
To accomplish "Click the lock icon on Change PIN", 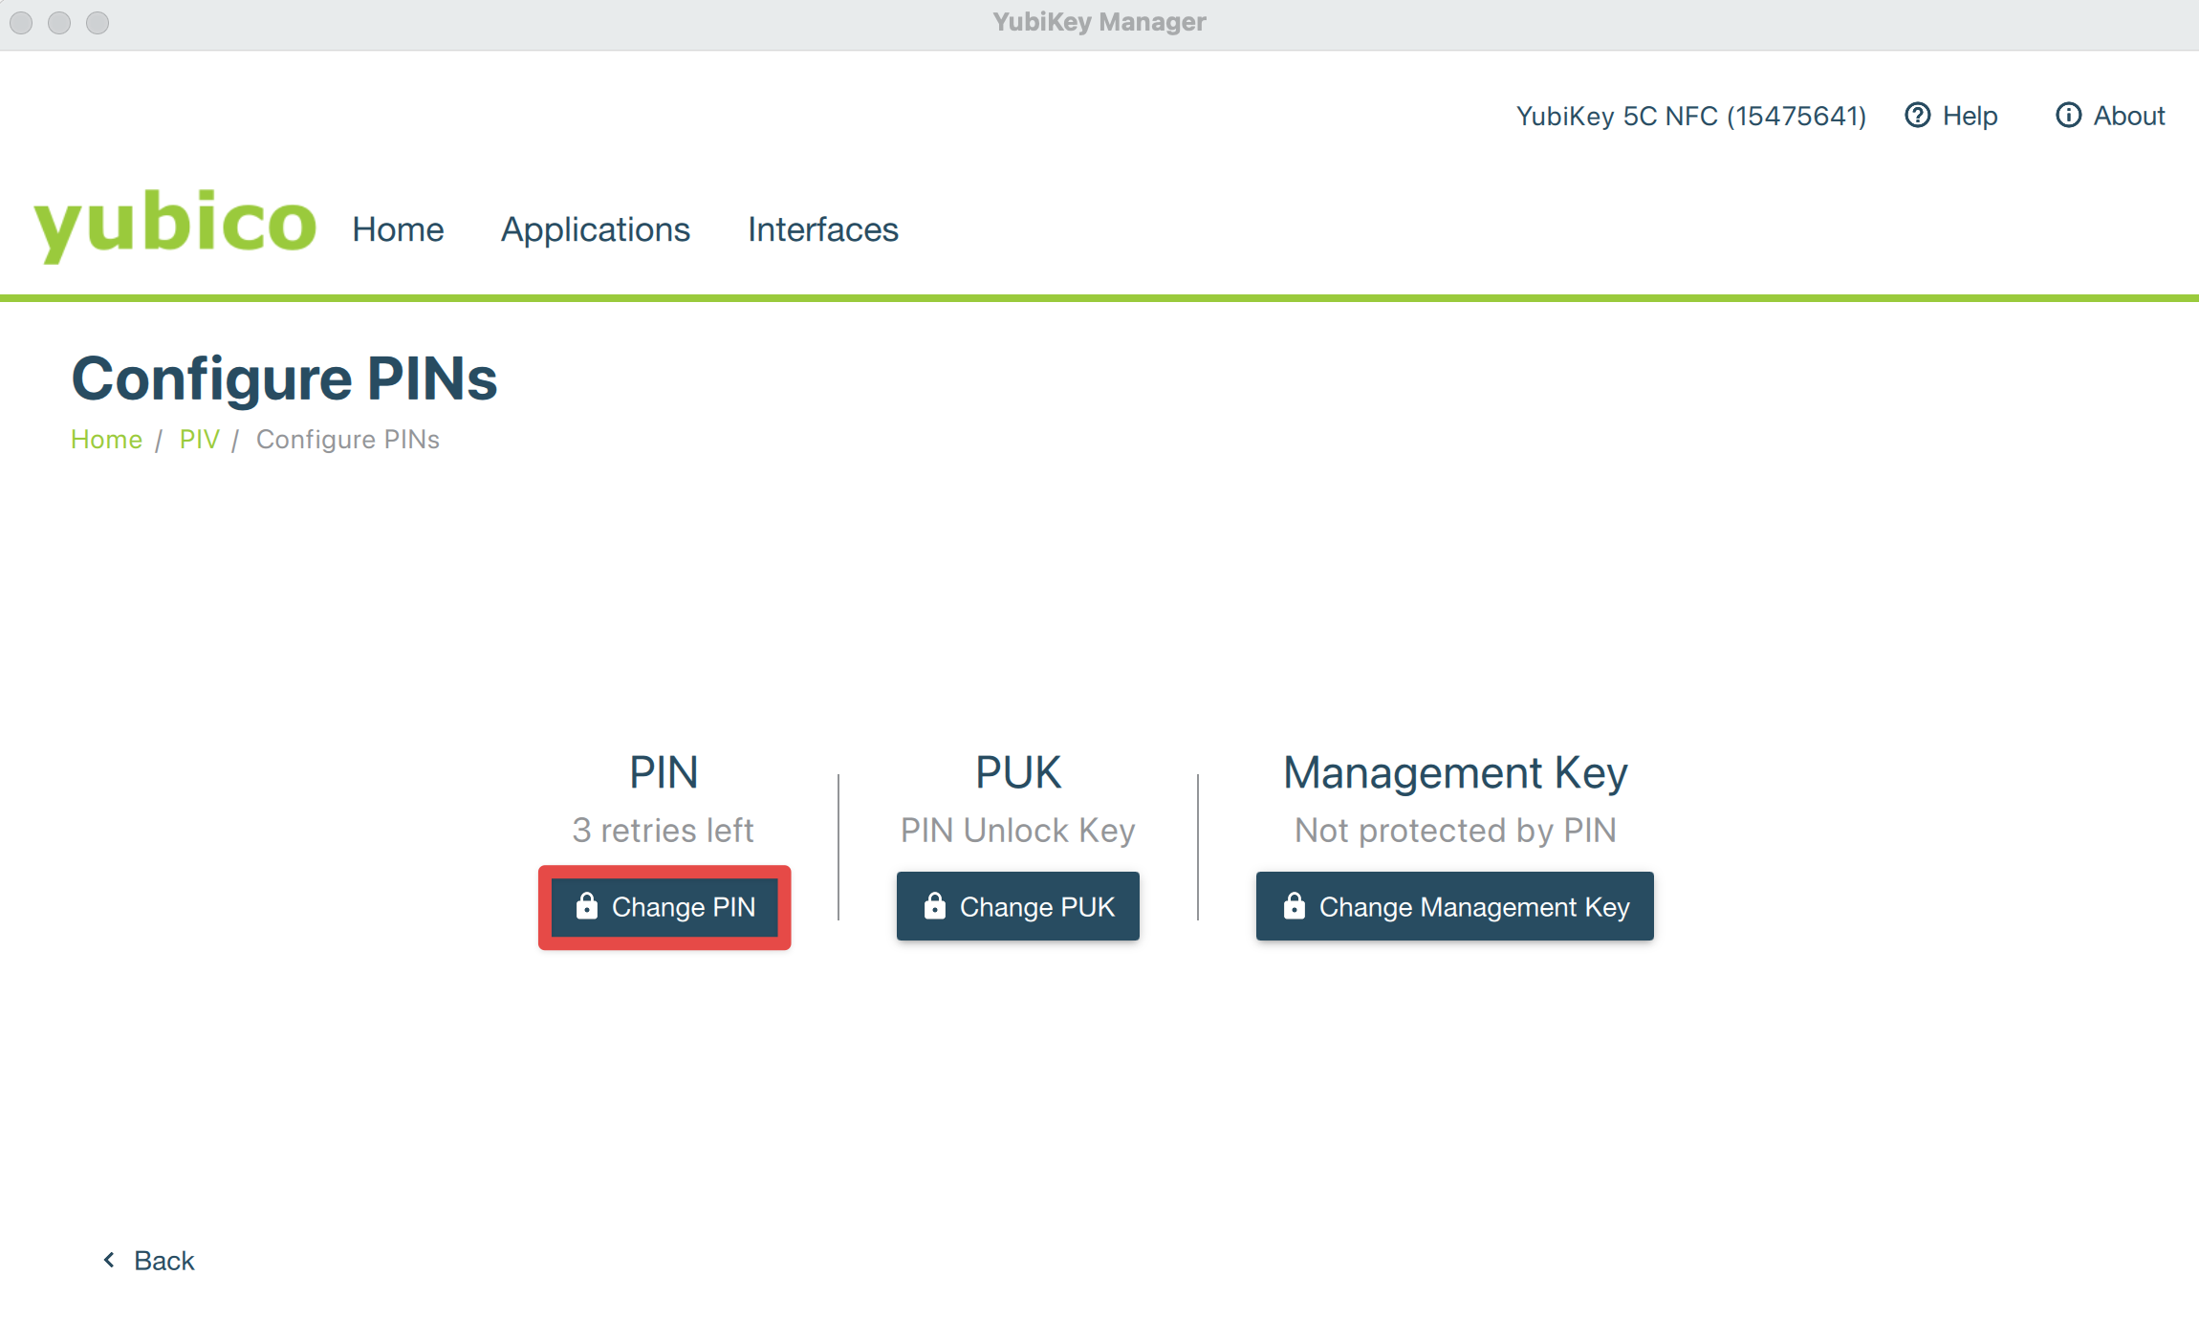I will click(587, 905).
